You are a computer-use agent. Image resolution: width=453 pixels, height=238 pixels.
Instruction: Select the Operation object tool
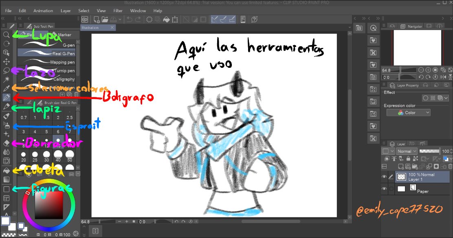7,52
